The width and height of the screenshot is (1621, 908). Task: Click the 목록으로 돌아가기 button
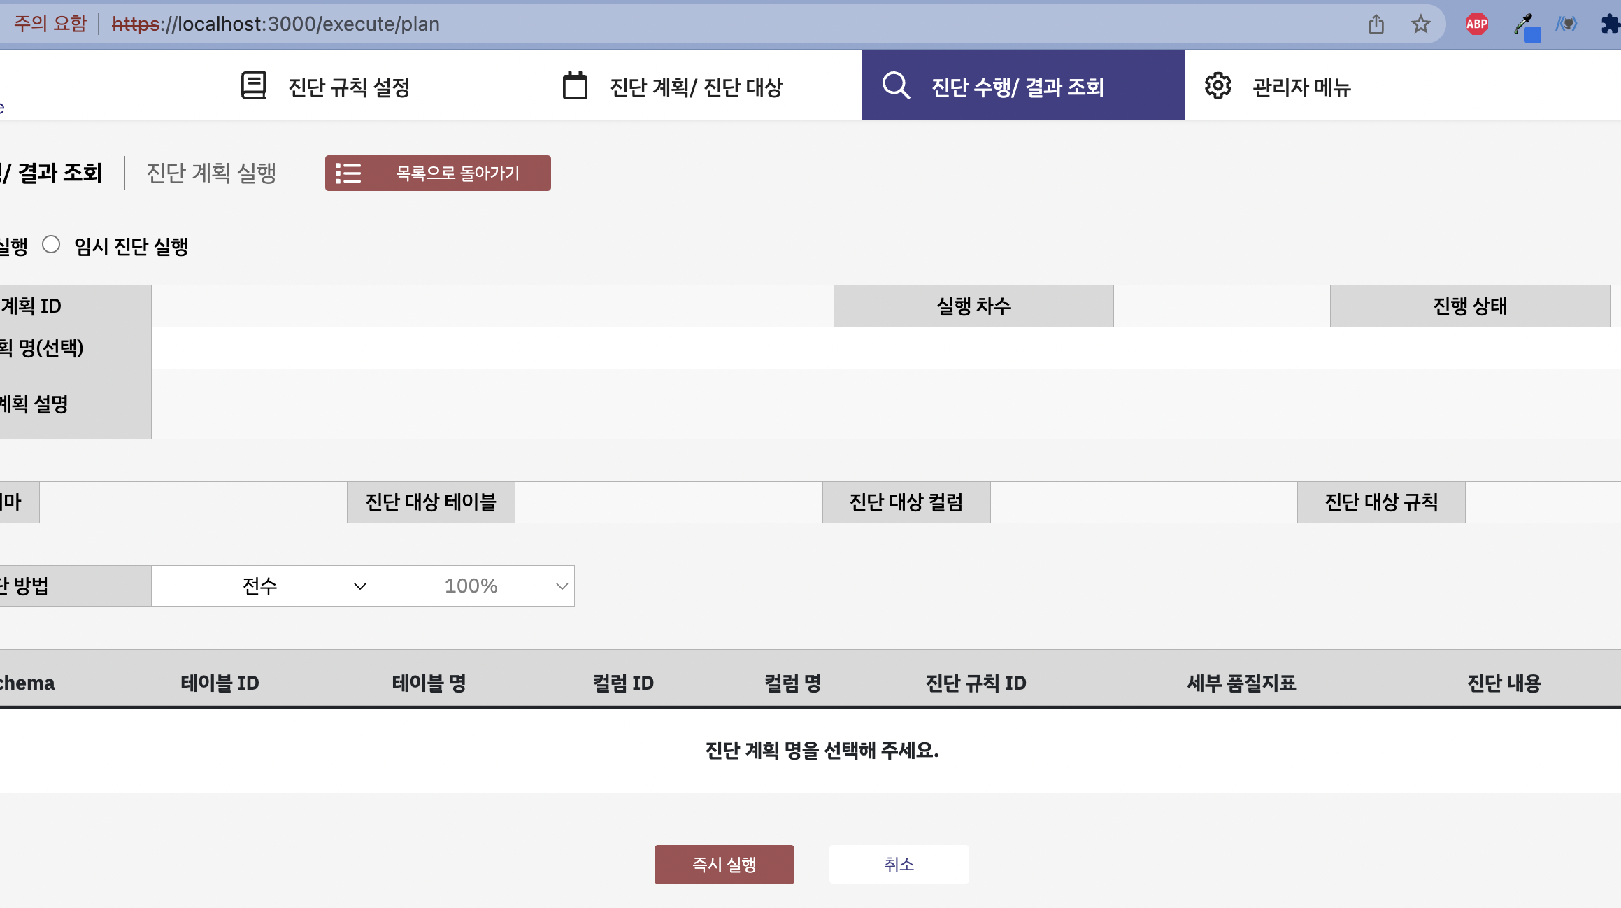tap(438, 173)
